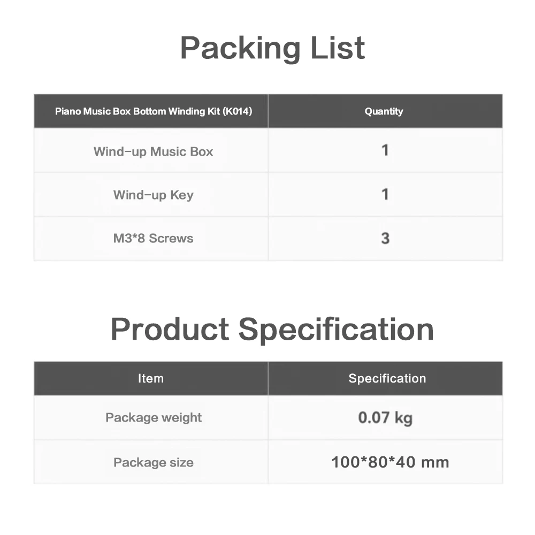The height and width of the screenshot is (535, 535).
Task: Click the Quantity column header
Action: 384,111
